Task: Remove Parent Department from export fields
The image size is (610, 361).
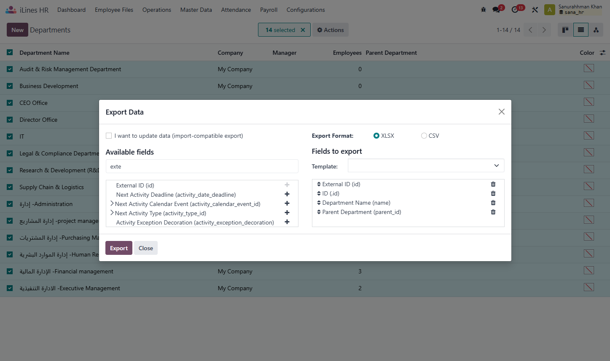Action: 493,212
